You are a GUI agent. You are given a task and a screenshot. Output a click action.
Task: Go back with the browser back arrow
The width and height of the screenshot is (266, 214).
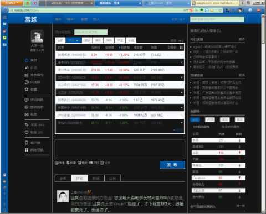coord(6,10)
